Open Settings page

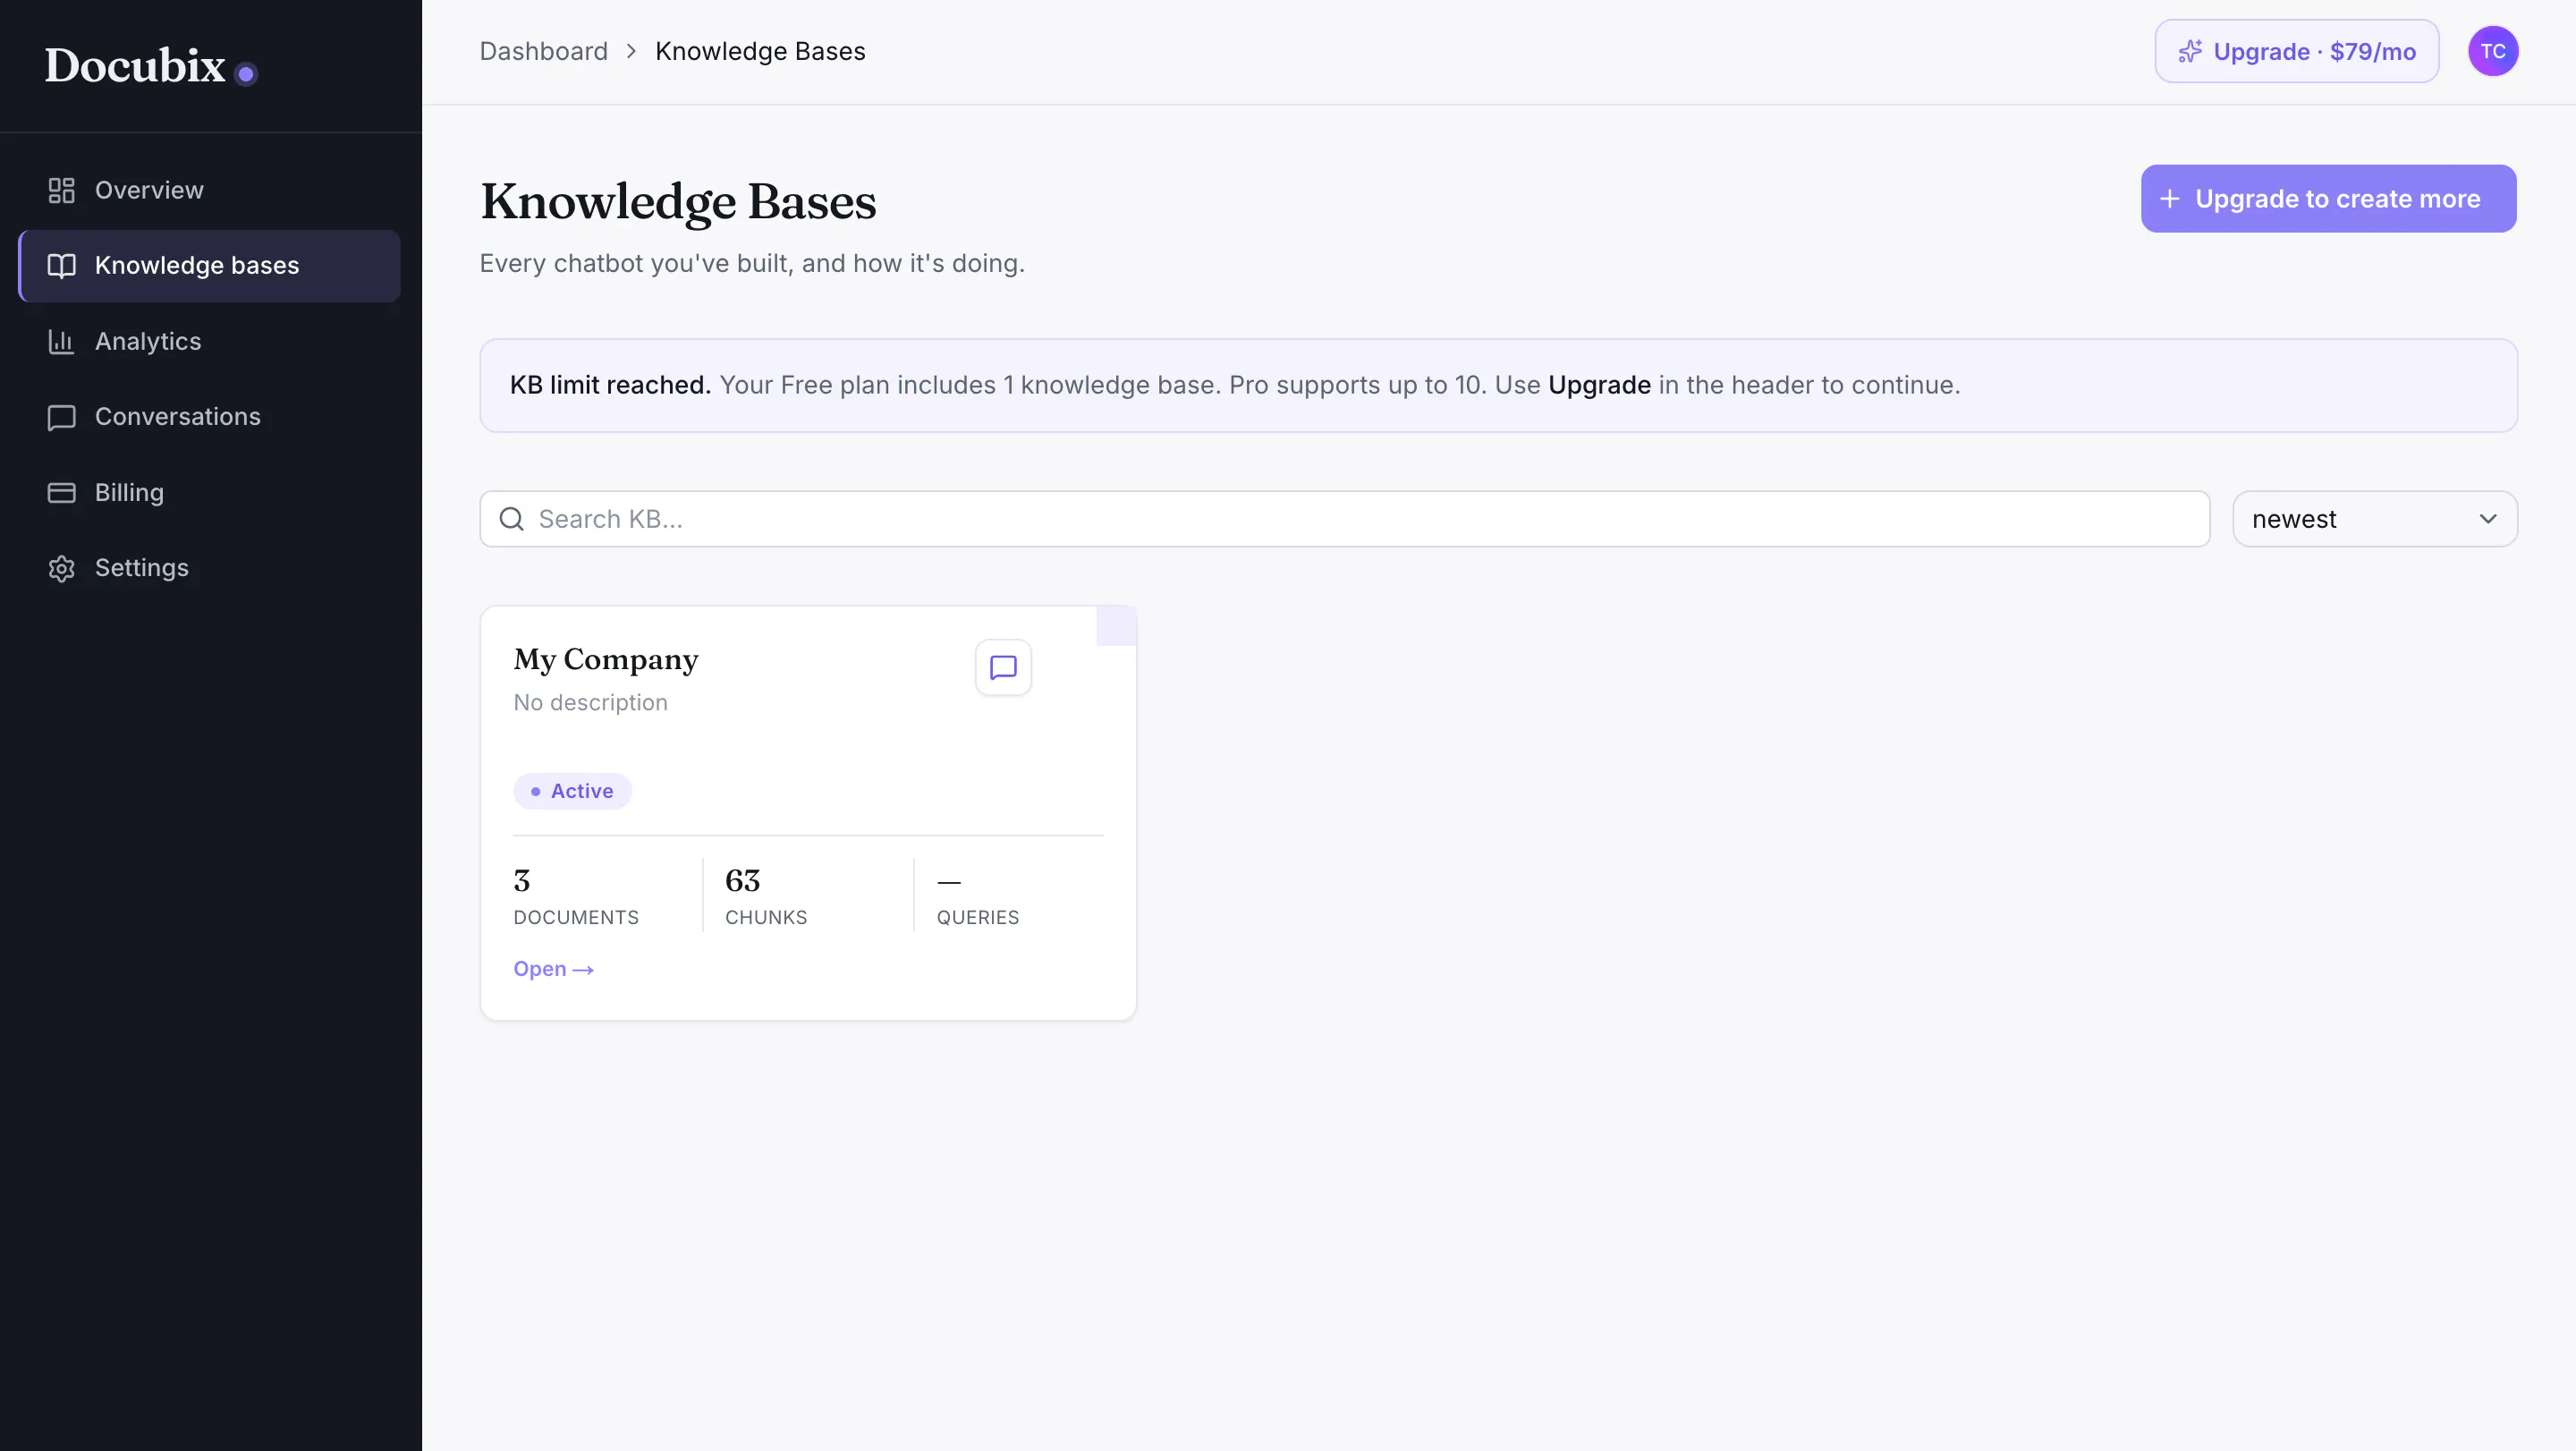tap(209, 568)
